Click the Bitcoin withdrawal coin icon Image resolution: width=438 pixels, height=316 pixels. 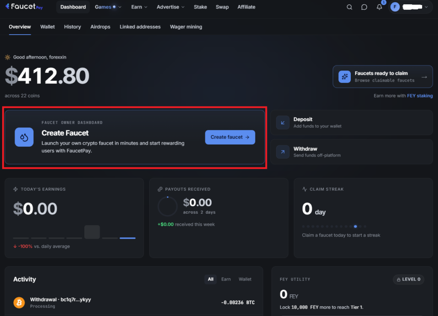point(19,303)
